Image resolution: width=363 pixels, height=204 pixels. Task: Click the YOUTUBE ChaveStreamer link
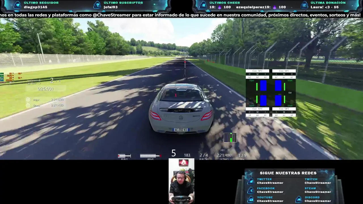pyautogui.click(x=270, y=199)
